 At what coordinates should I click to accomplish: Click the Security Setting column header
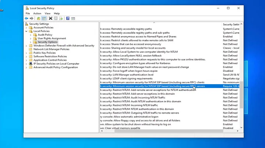[x=231, y=24]
